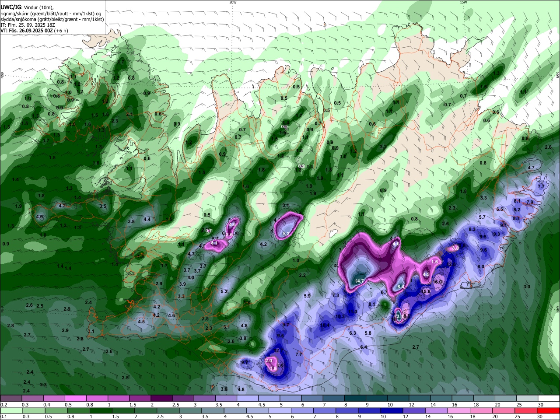Screen dimensions: 560x420
Task: Click the grey-green swatch between 3 and 3.5, bottom legend row
Action: coord(191,410)
